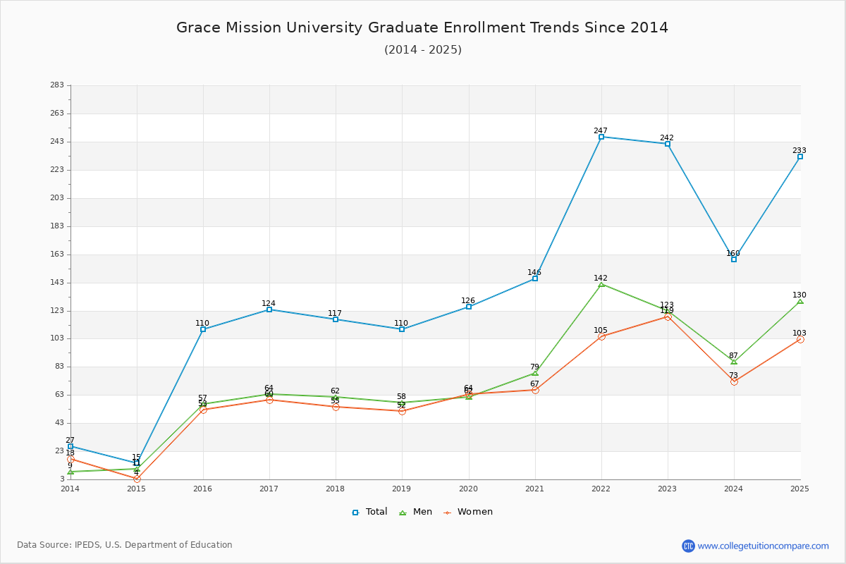Click the 2023 Women data point 119

(668, 317)
